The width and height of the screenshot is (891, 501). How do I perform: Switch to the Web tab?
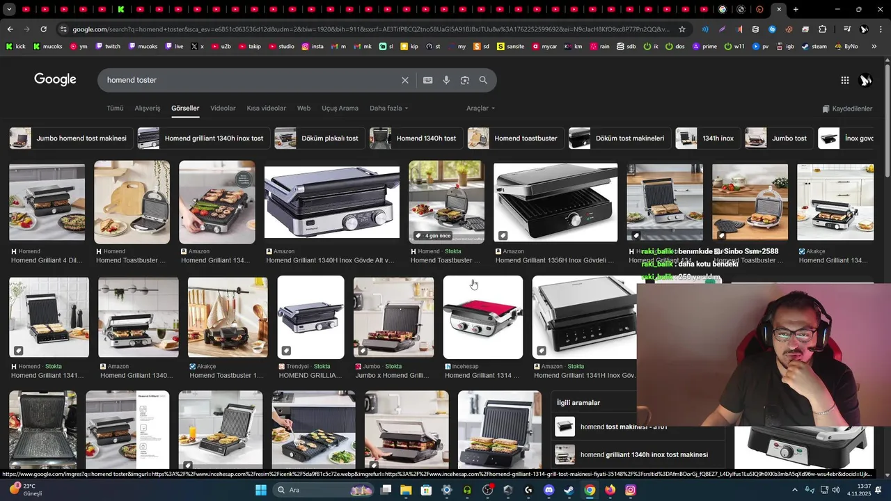pos(303,108)
